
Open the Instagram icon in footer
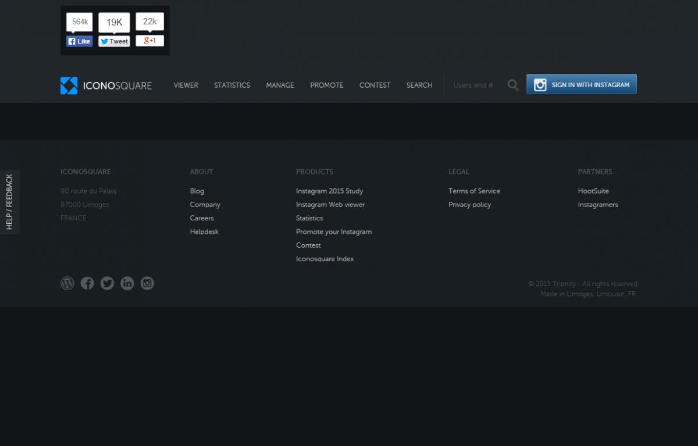pos(148,283)
